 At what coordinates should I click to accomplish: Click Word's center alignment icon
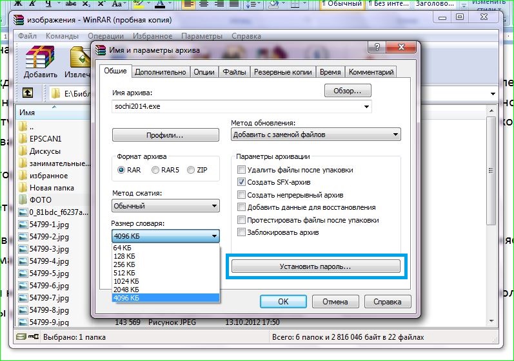pos(204,4)
